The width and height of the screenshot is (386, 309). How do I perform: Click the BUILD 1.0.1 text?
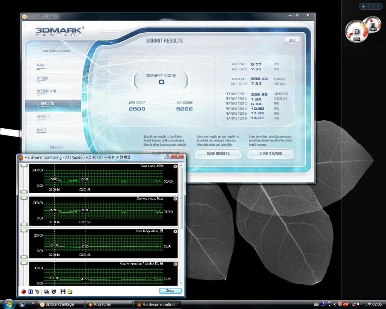[x=57, y=148]
